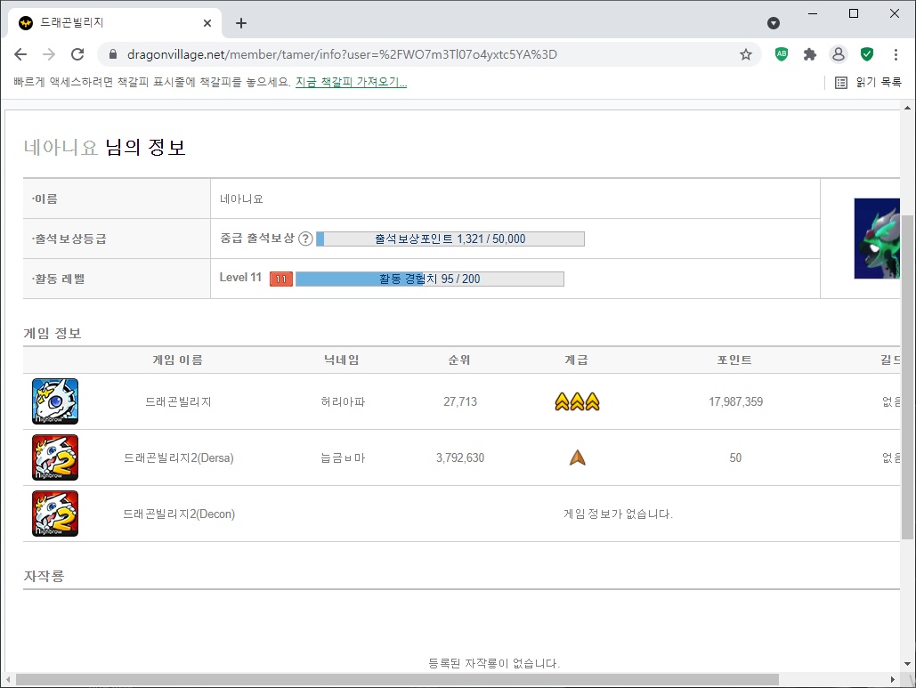Click the Dragon Village 2 Decon icon

[x=55, y=514]
